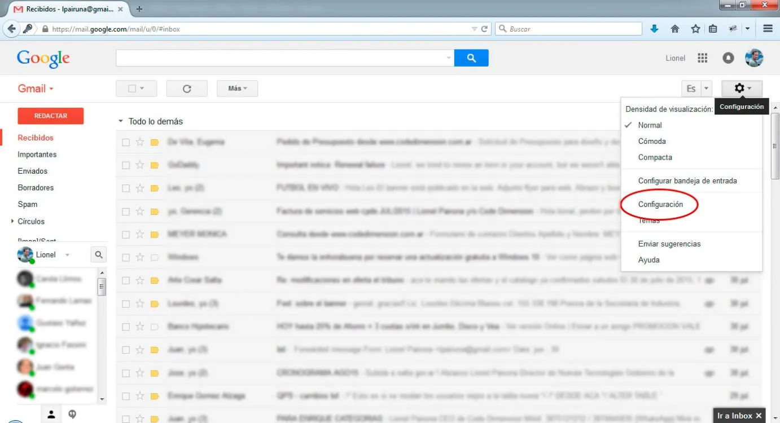Viewport: 780px width, 423px height.
Task: Open the select-all dropdown arrow
Action: [x=142, y=89]
